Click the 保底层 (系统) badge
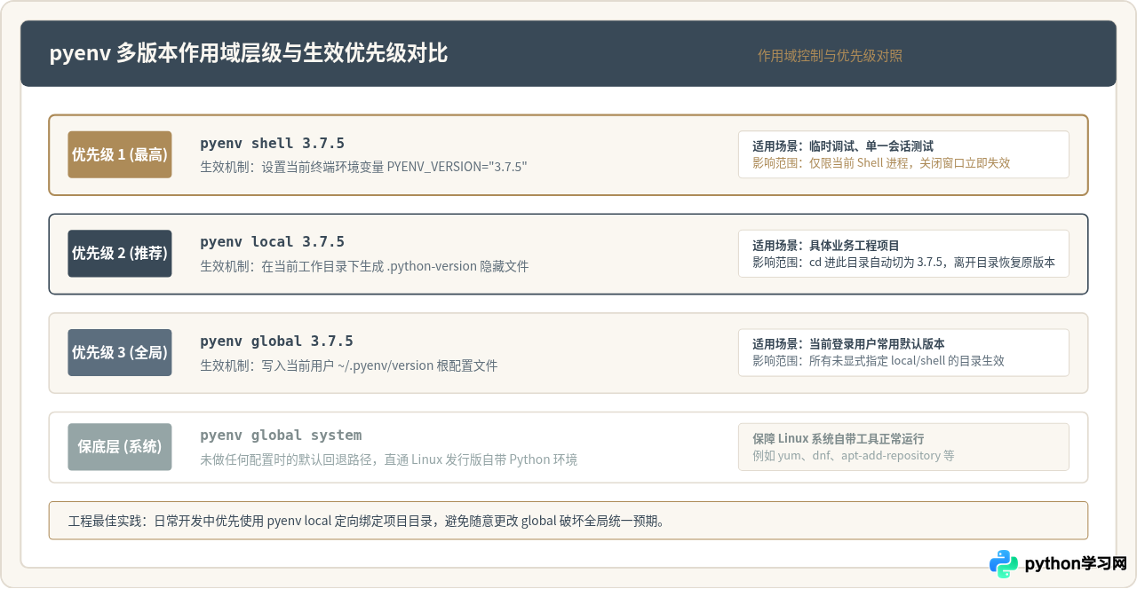The width and height of the screenshot is (1137, 589). click(x=120, y=447)
